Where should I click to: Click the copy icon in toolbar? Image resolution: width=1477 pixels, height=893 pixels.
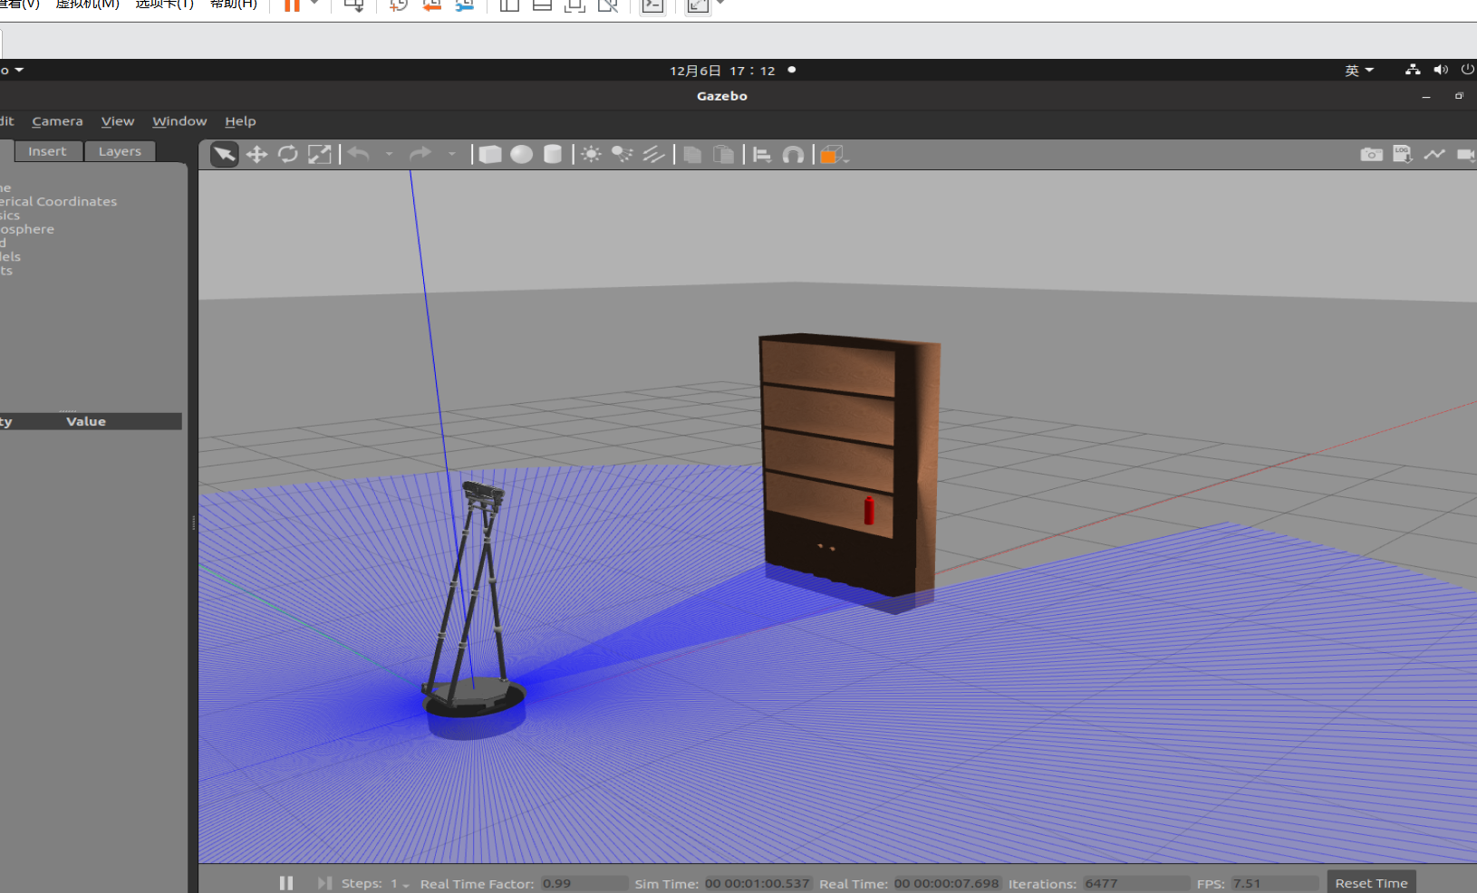[x=692, y=155]
